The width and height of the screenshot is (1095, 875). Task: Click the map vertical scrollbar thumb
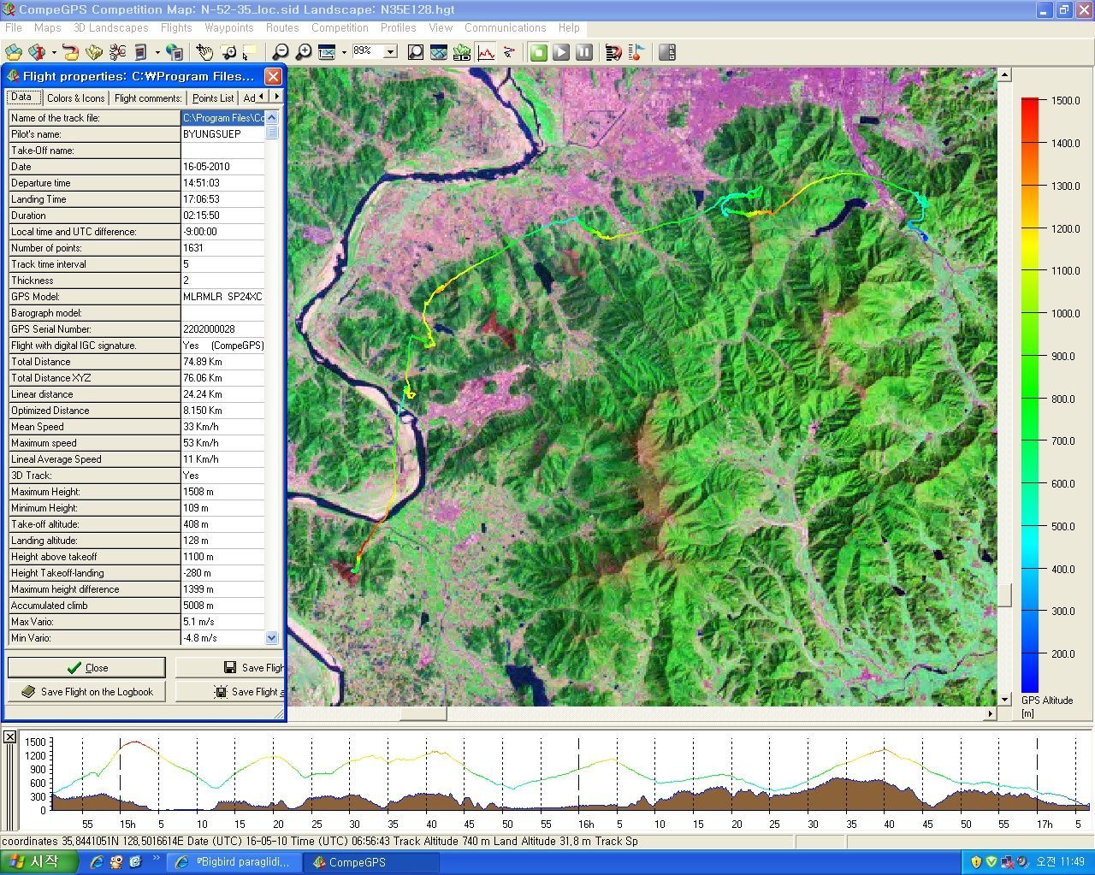click(1004, 594)
